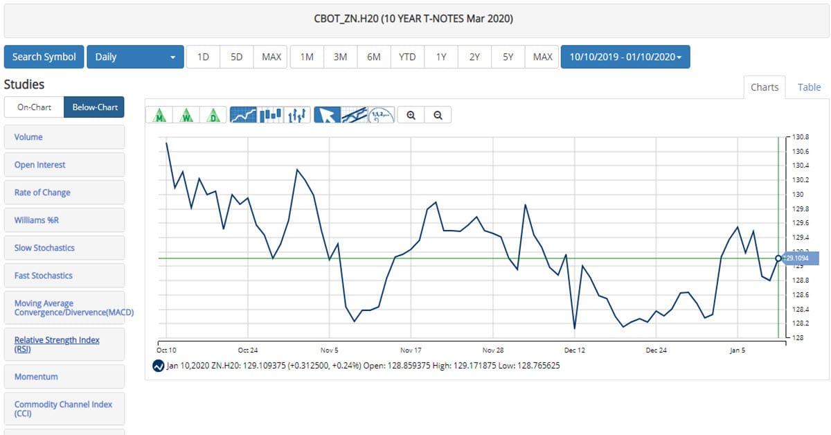The width and height of the screenshot is (831, 435).
Task: Open the trendline drawing tool
Action: tap(353, 114)
